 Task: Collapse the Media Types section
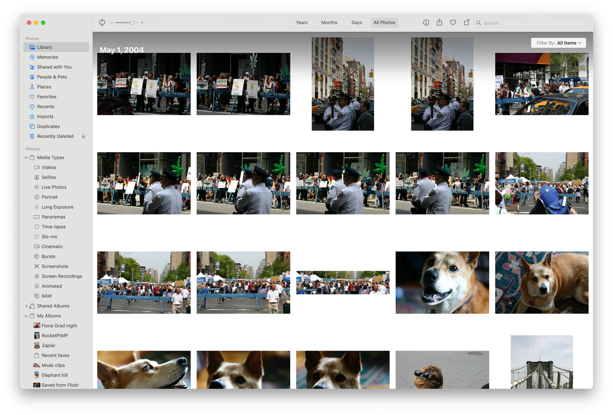pyautogui.click(x=26, y=158)
